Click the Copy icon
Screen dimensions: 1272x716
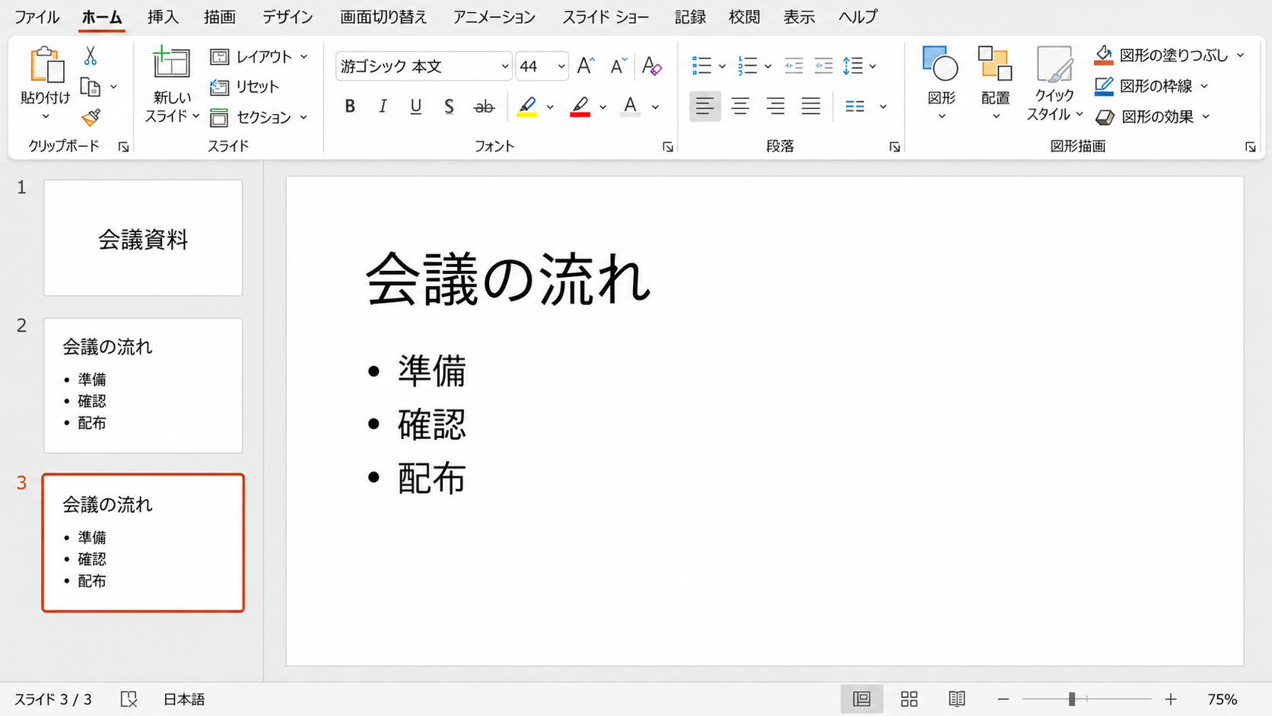click(91, 88)
